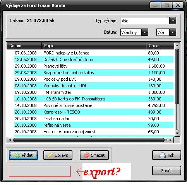Minimize the Výdaje za Ford Focus window

tap(155, 5)
